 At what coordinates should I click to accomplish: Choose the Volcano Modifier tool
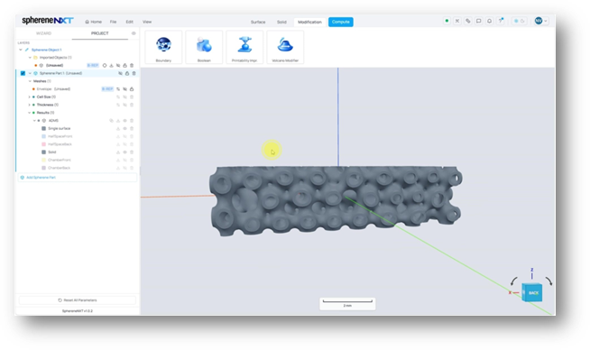point(285,47)
